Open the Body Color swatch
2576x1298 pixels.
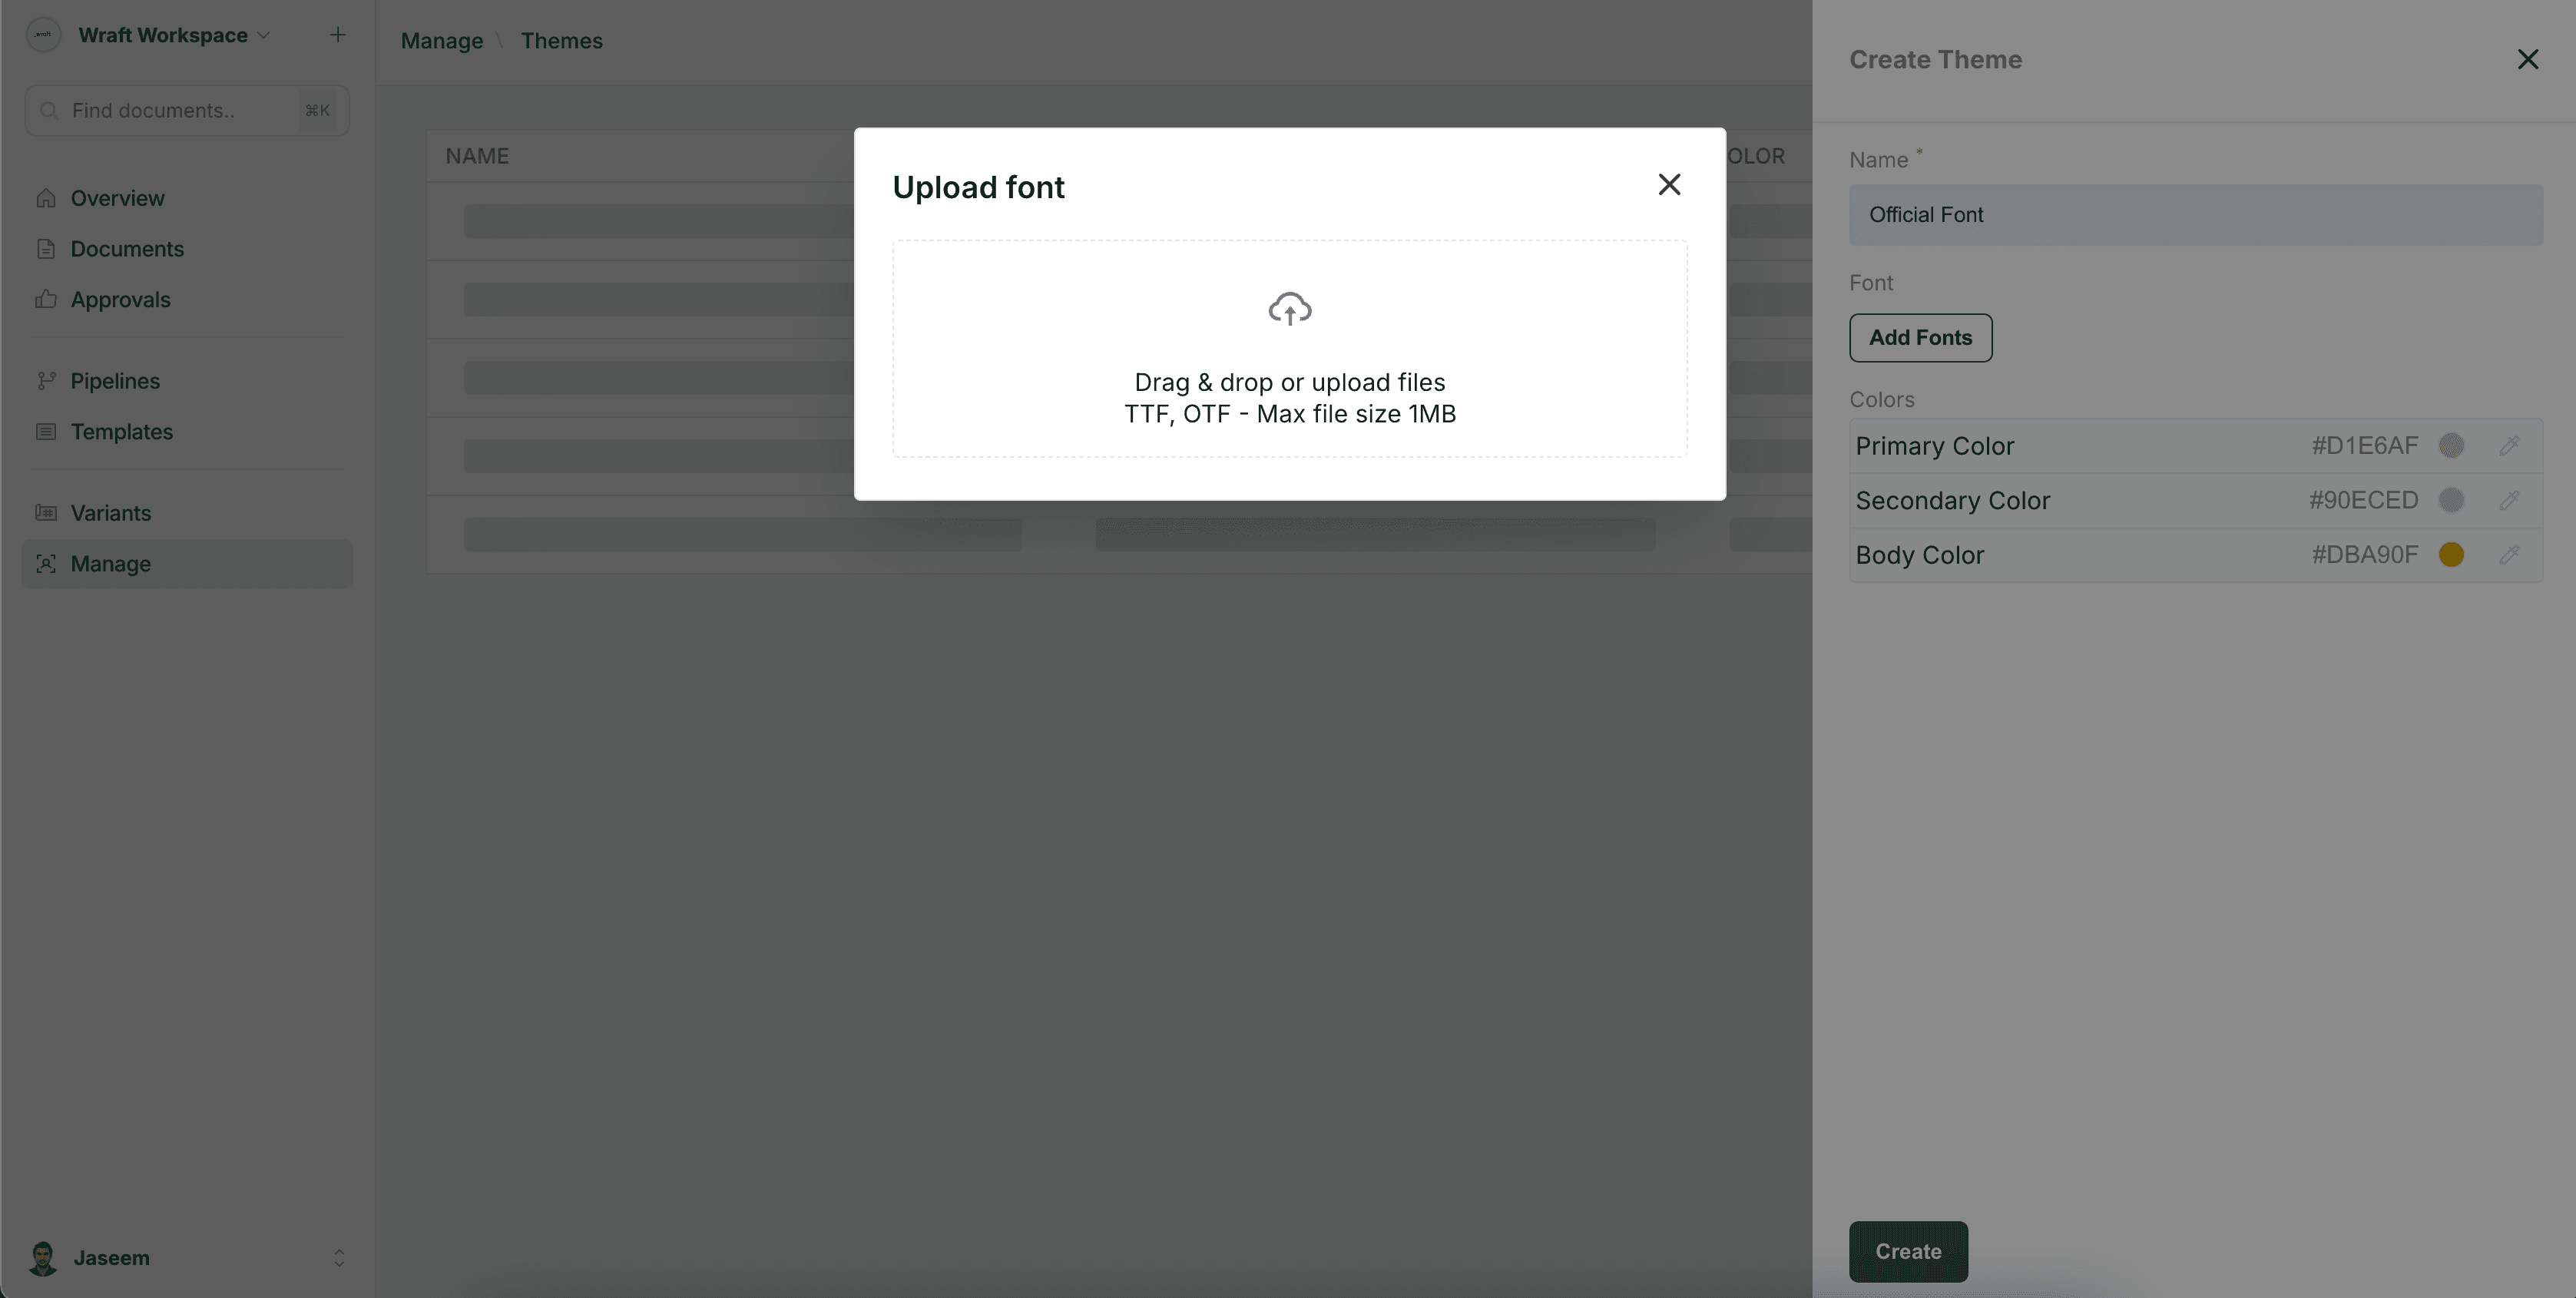pos(2451,555)
